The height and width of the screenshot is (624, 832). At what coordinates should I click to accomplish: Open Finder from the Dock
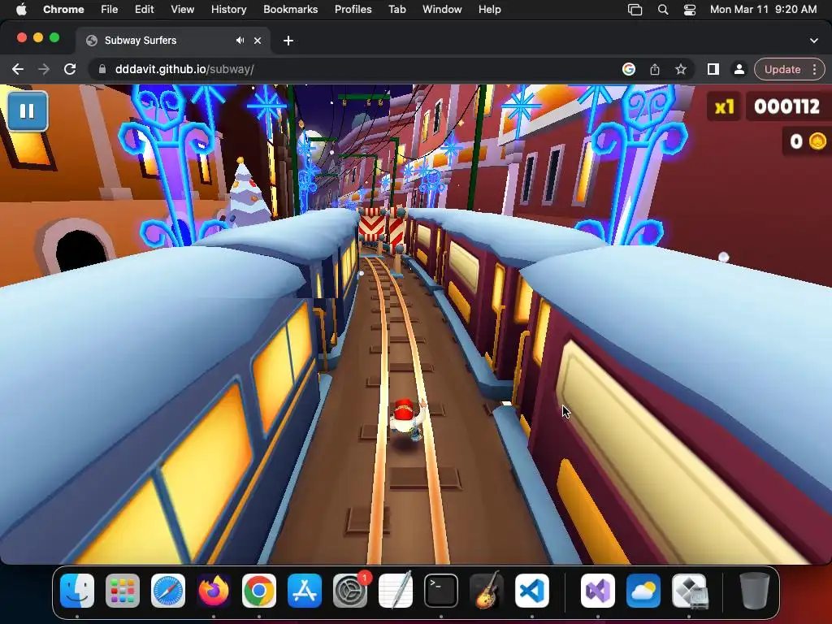coord(77,591)
